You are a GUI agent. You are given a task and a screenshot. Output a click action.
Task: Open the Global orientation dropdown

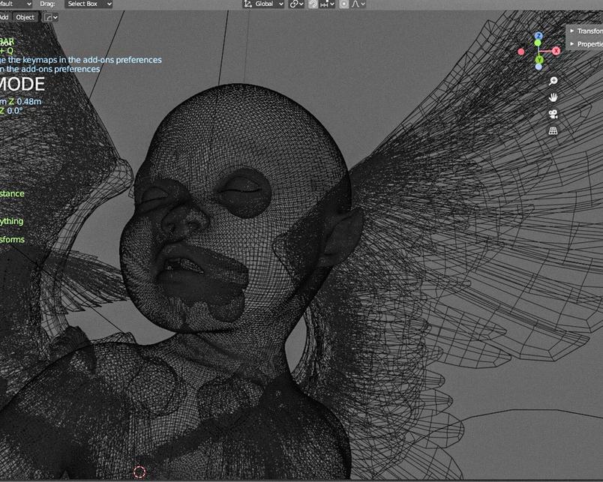[x=264, y=4]
